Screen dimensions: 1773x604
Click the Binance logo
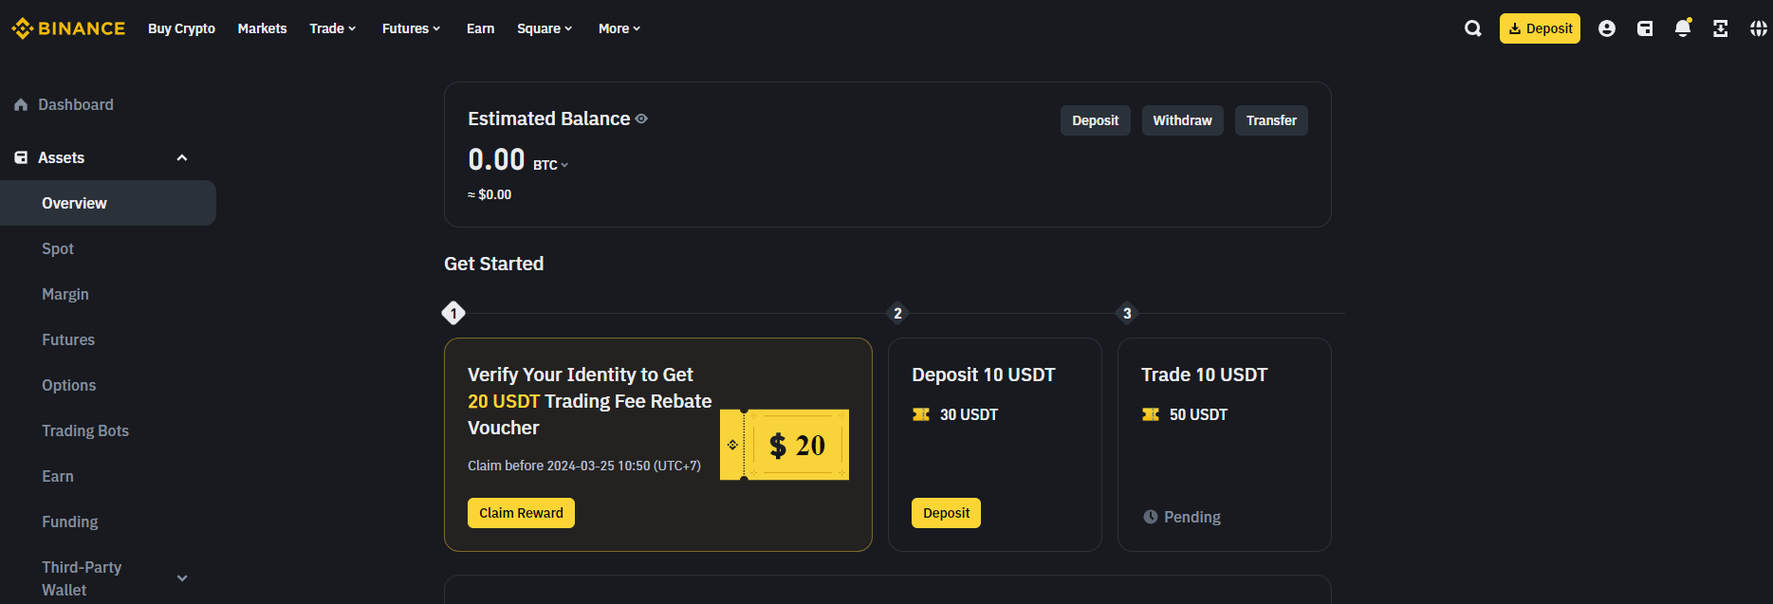(x=68, y=28)
